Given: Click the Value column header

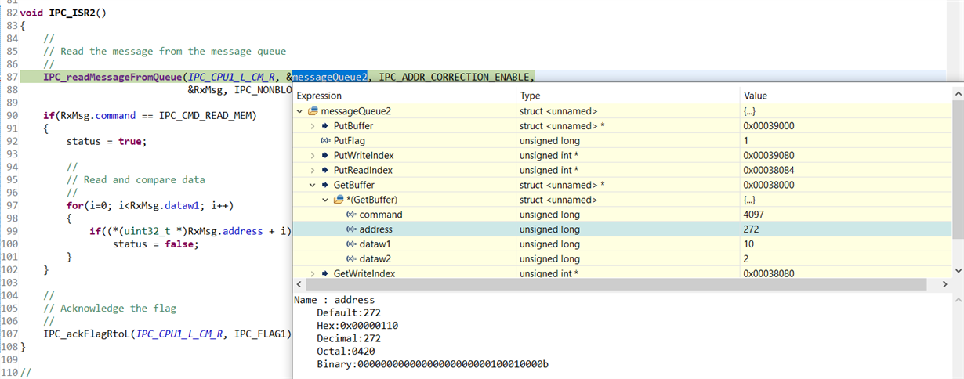Looking at the screenshot, I should [846, 96].
